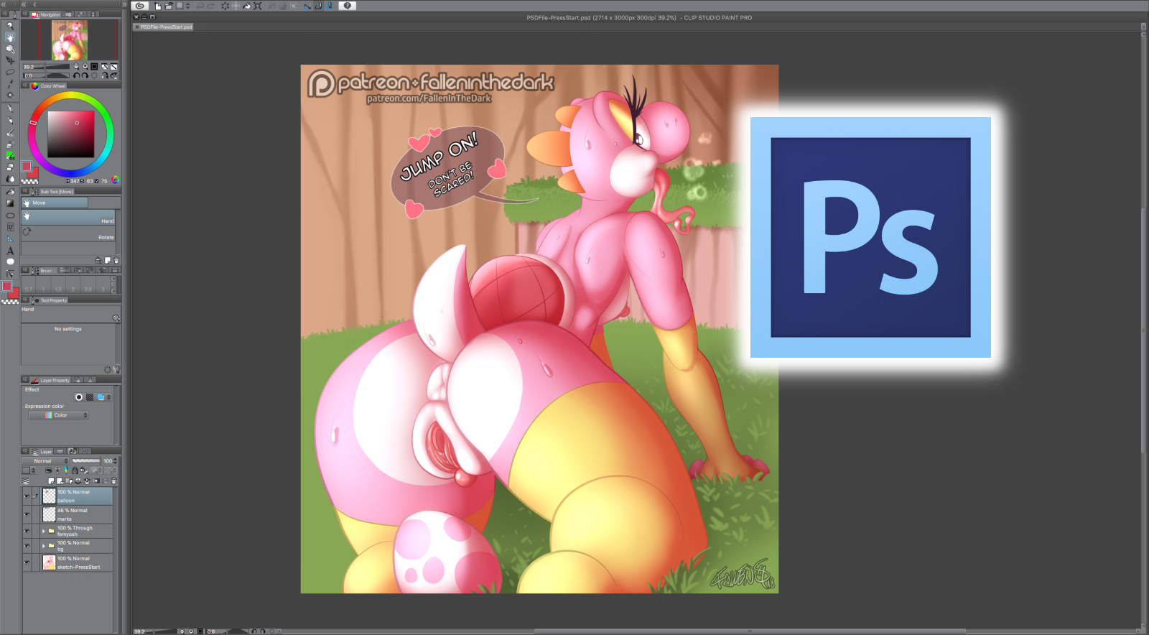Viewport: 1149px width, 635px height.
Task: Select the Layer Property tab
Action: tap(50, 380)
